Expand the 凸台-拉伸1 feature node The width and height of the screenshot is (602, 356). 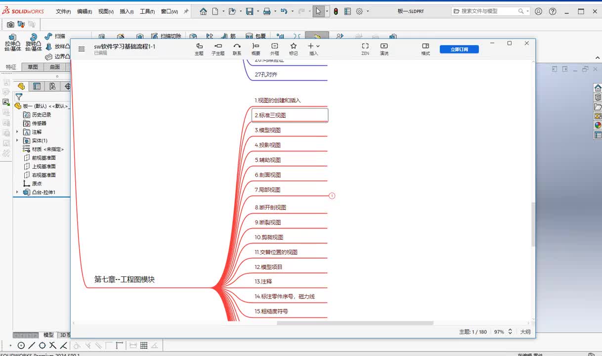[17, 192]
